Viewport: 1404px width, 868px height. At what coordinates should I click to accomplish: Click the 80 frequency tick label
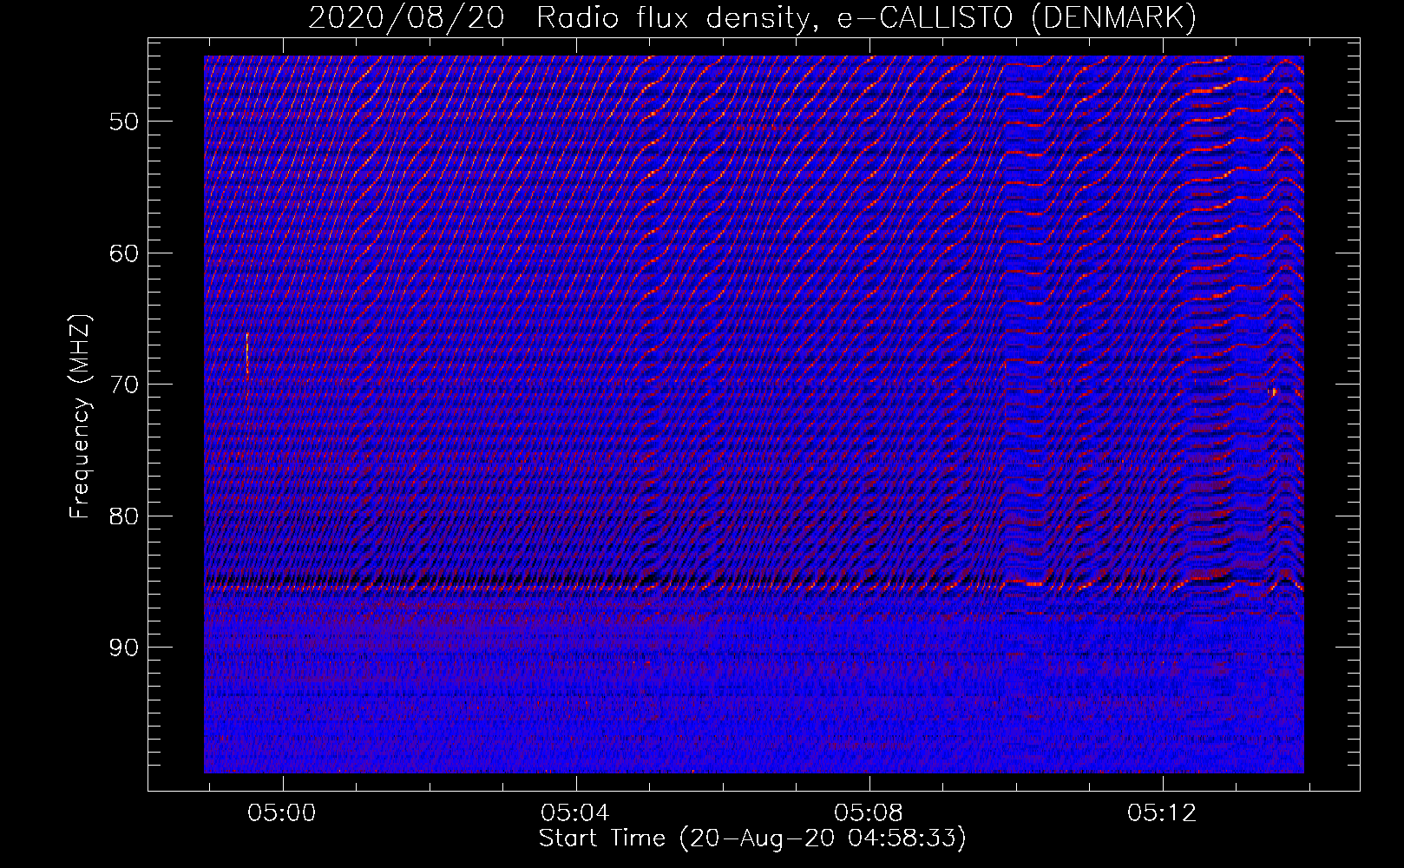tap(124, 516)
